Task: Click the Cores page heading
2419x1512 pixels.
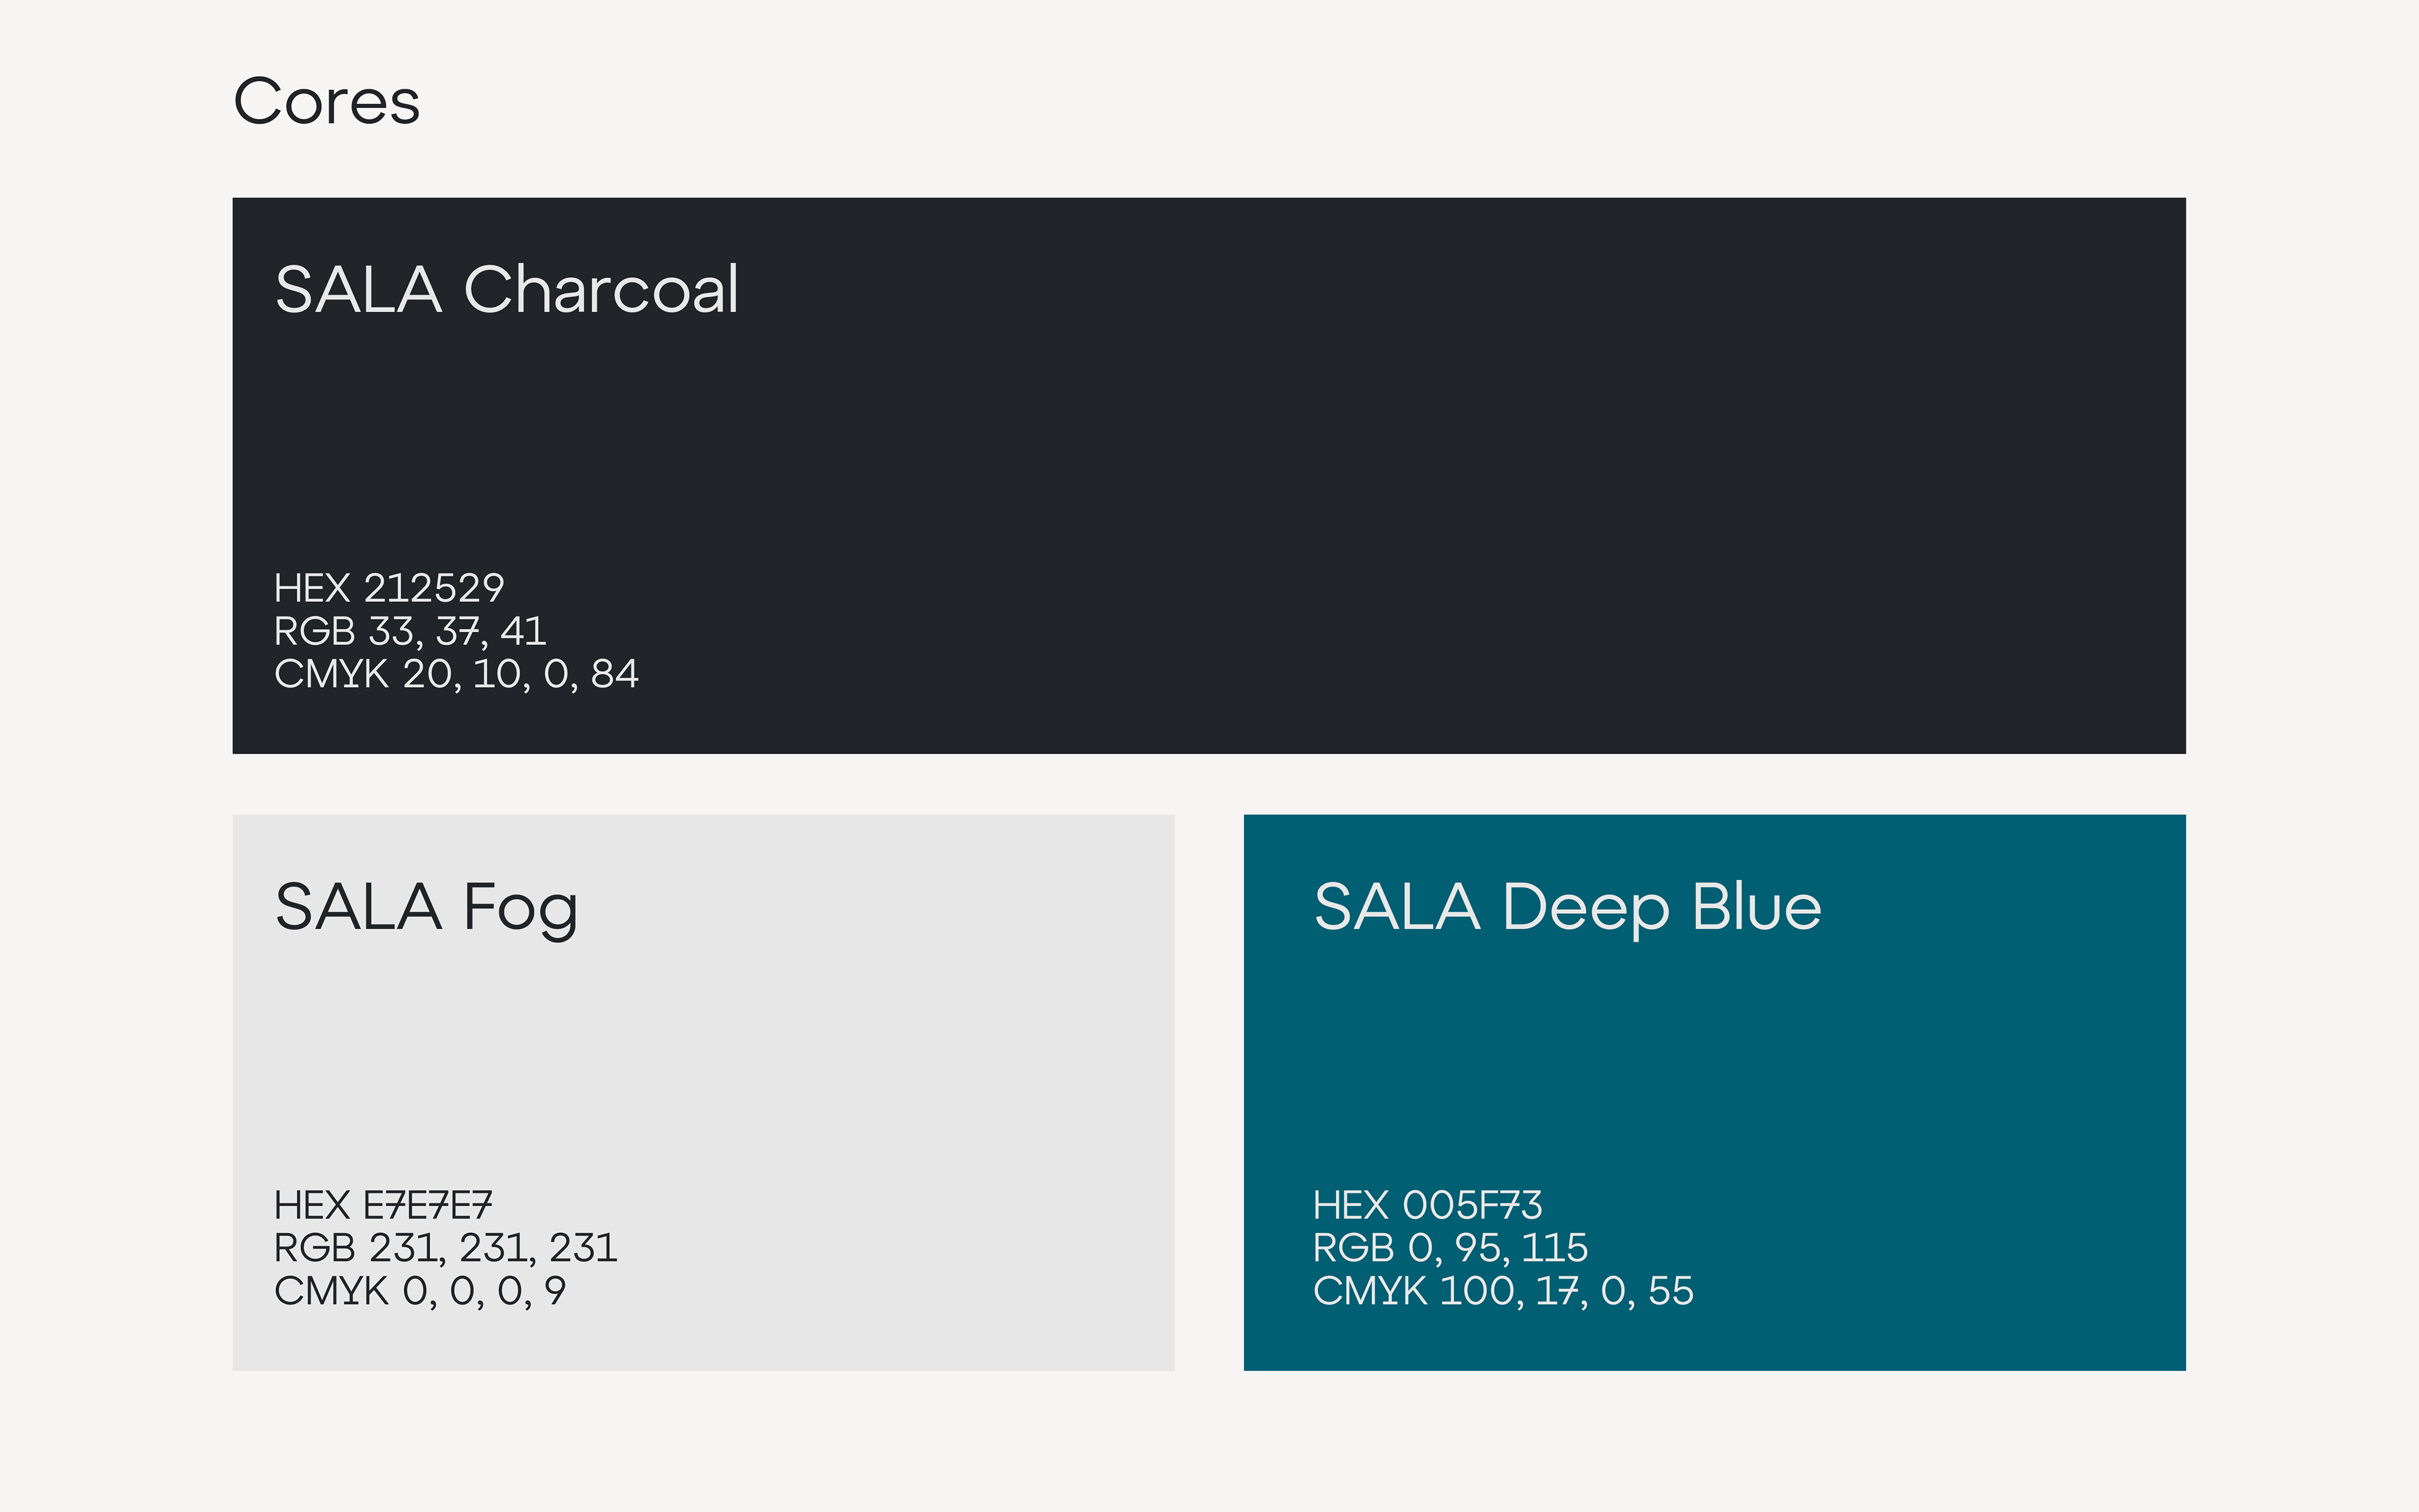Action: (x=326, y=102)
